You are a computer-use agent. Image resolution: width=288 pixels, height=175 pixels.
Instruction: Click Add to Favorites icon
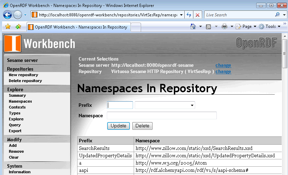pyautogui.click(x=18, y=27)
